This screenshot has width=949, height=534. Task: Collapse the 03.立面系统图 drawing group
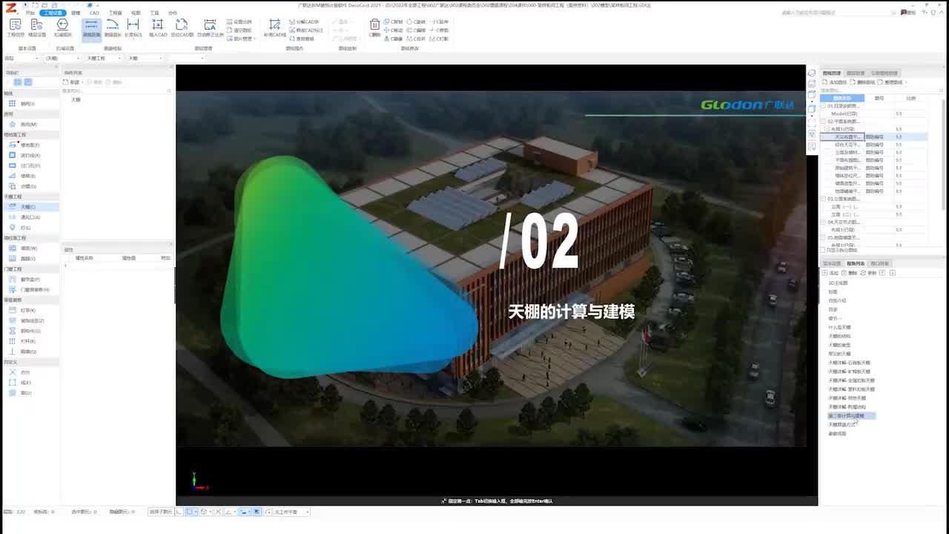[823, 199]
